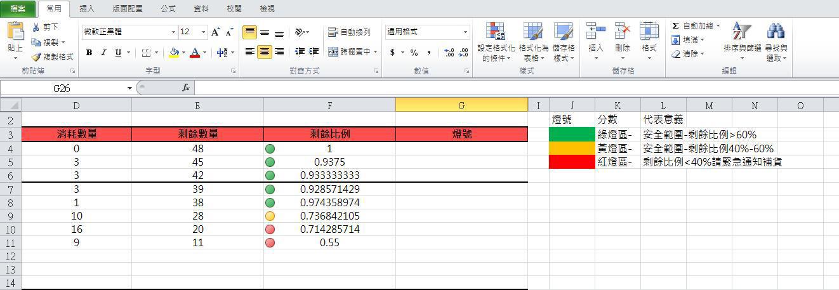Open the Fill (填滿) dropdown
Screen dimensions: 839x290
pos(688,40)
